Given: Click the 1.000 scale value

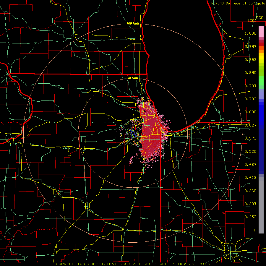Looking at the screenshot, I should pos(250,33).
